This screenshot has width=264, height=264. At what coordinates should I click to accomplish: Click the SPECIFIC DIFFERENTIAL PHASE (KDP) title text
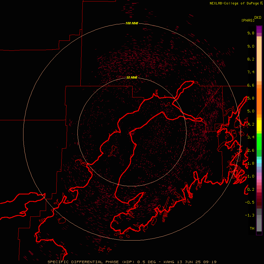[91, 262]
